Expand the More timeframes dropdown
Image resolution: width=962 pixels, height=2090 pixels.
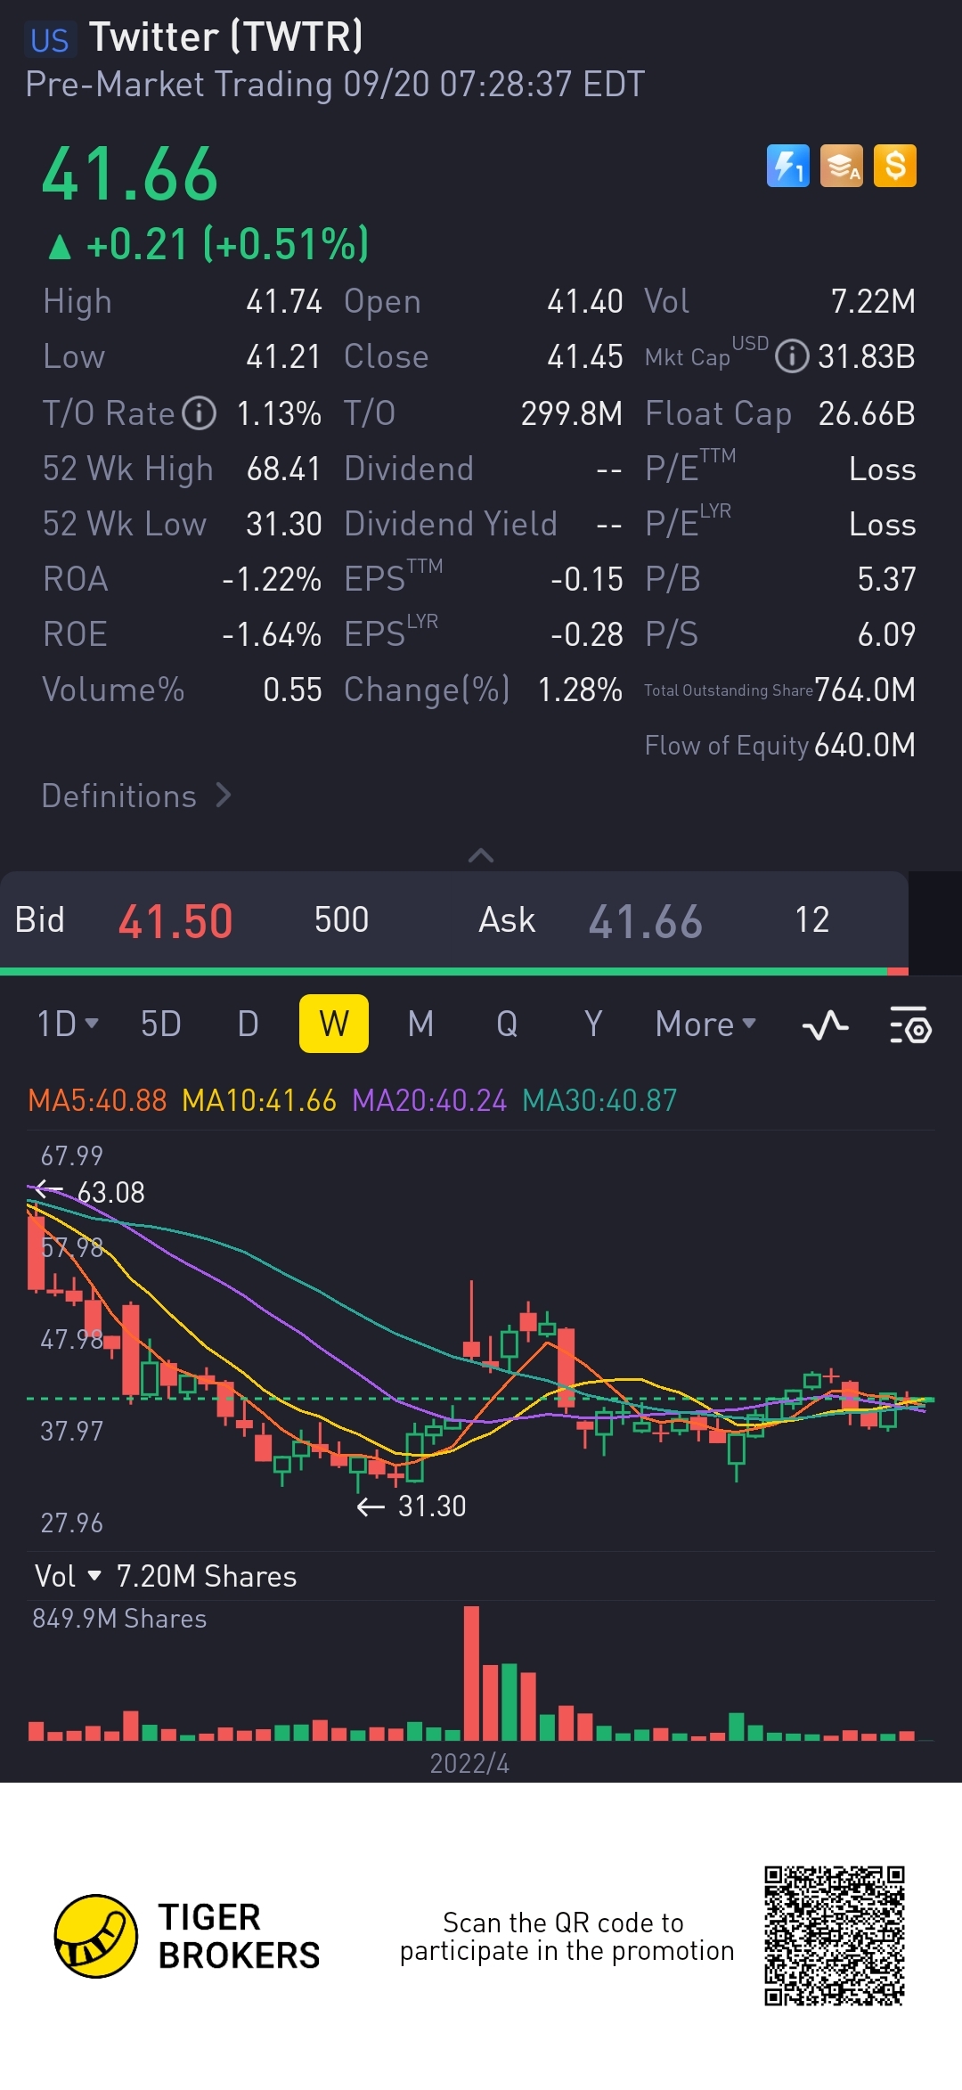[x=705, y=1024]
